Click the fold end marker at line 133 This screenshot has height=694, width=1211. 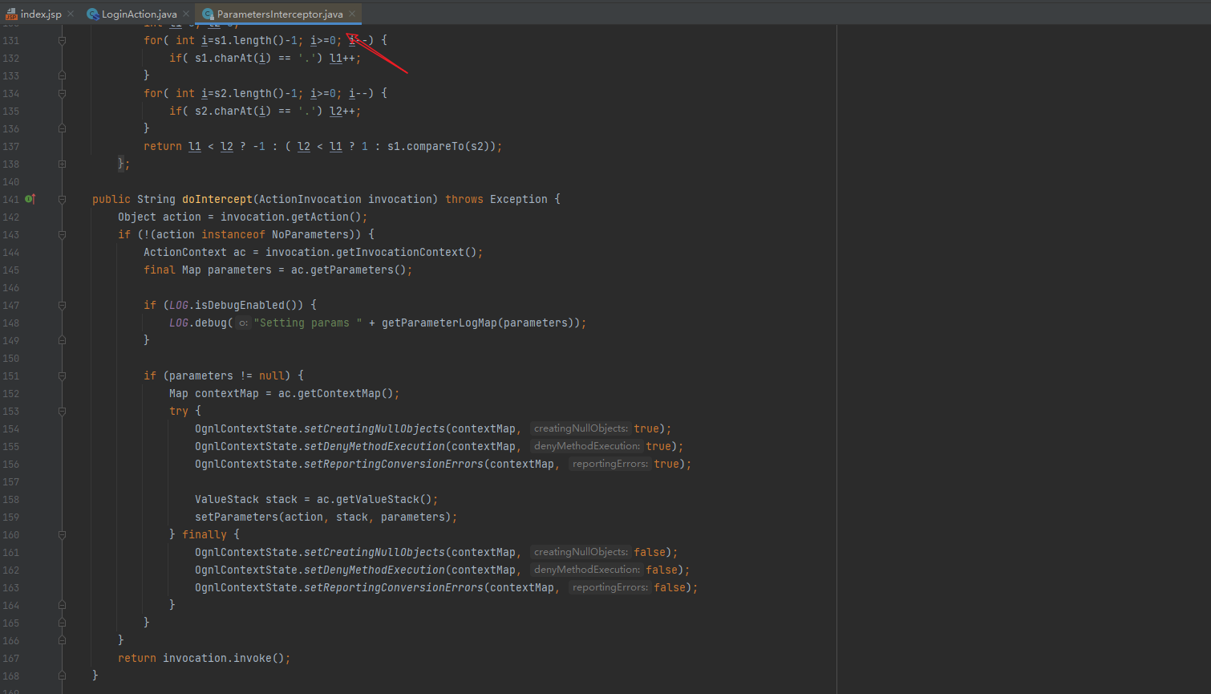pyautogui.click(x=62, y=75)
